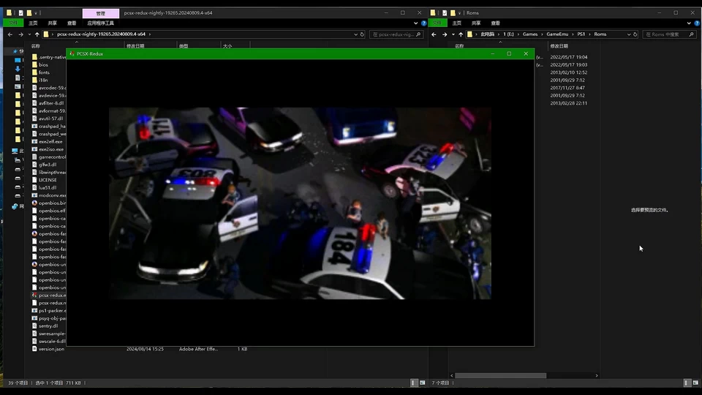The image size is (702, 395).
Task: Select the LICENSE file
Action: pyautogui.click(x=48, y=180)
